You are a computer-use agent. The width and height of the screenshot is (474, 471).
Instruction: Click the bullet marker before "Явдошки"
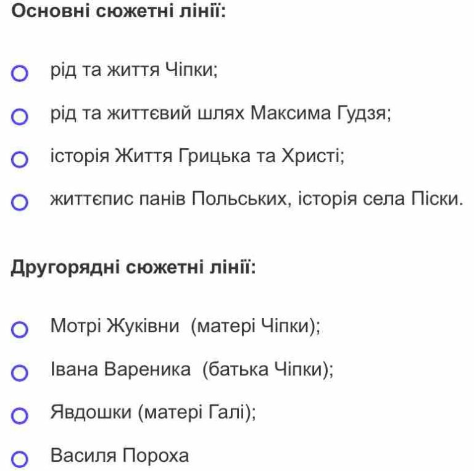[20, 416]
